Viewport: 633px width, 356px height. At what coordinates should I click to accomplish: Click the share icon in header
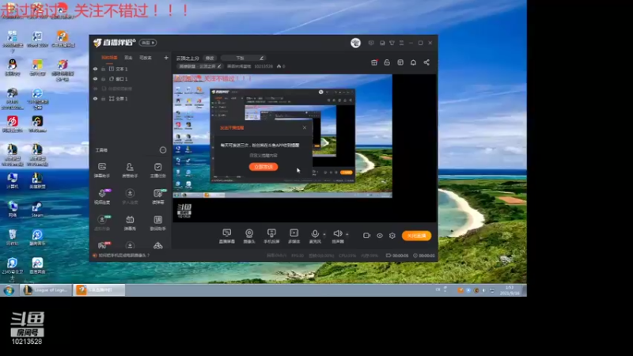[x=426, y=62]
